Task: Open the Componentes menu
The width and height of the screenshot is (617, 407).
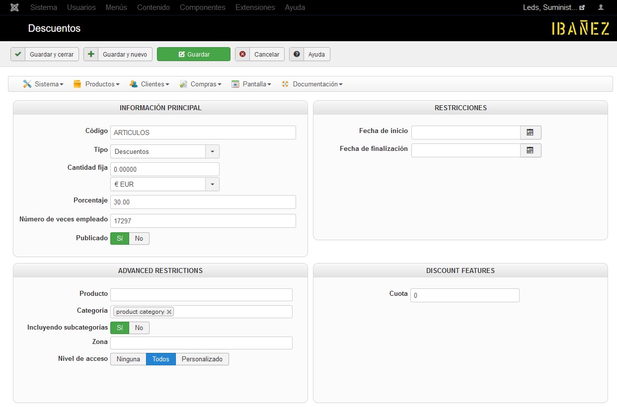Action: (x=203, y=7)
